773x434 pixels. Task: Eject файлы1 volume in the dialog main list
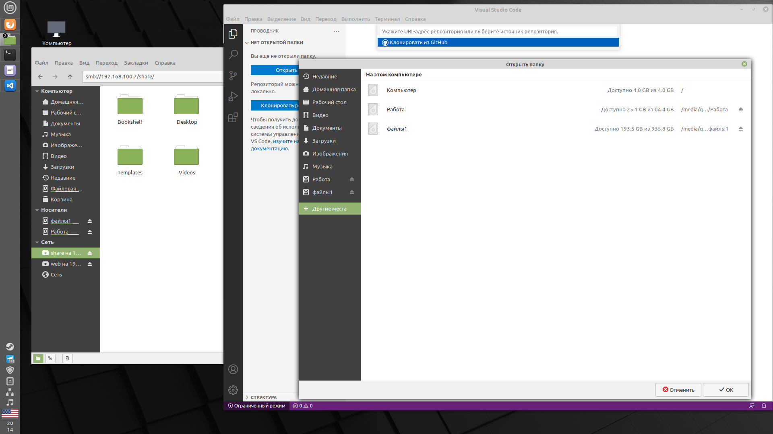(741, 129)
